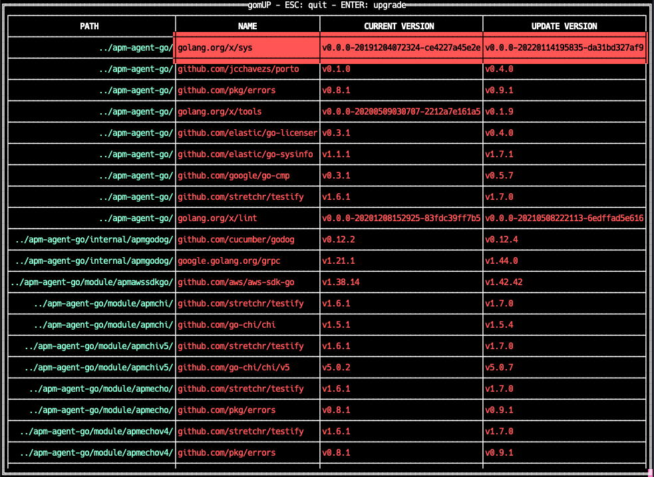Select stretchr/testify in module/apmchiv5/ row
The width and height of the screenshot is (654, 477).
(x=241, y=346)
